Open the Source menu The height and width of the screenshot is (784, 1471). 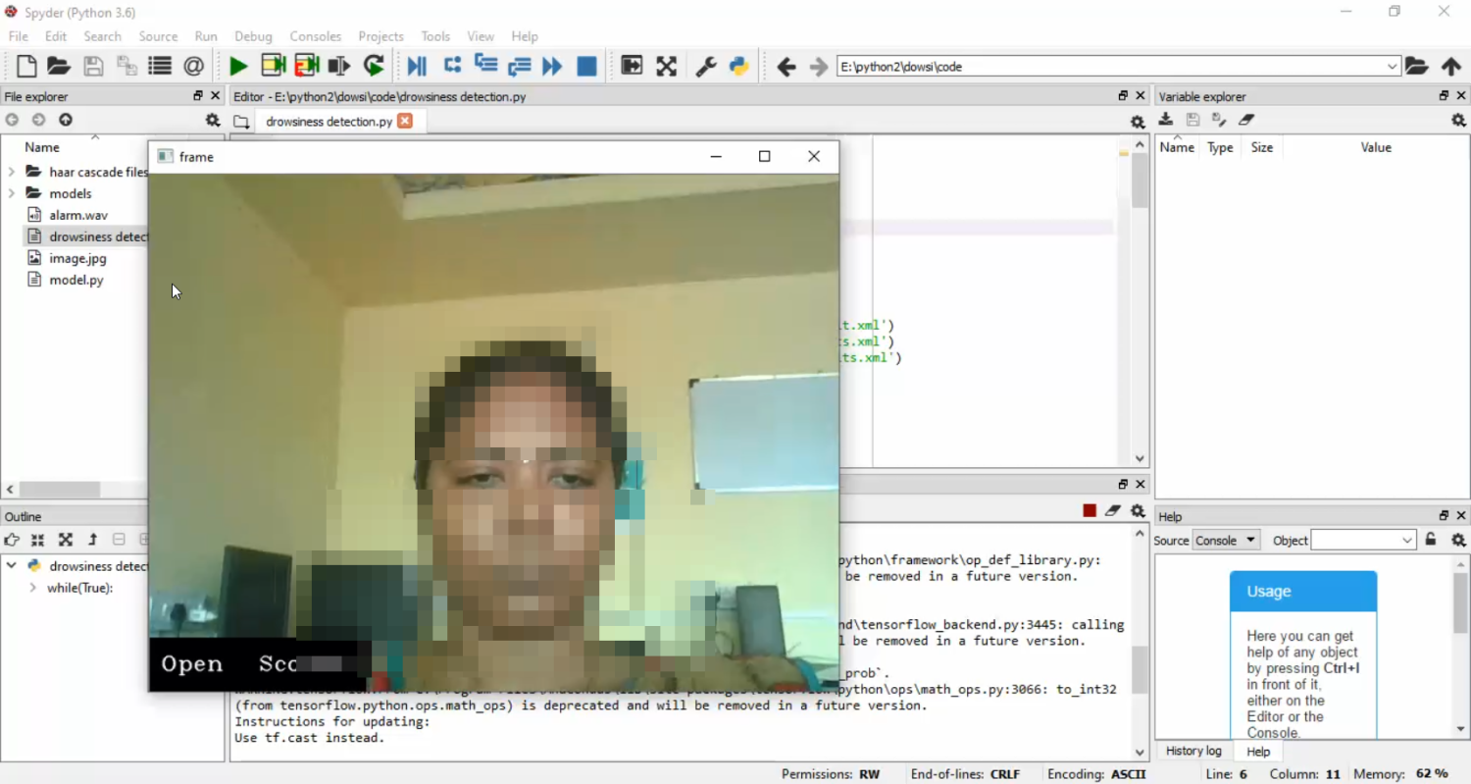(158, 36)
